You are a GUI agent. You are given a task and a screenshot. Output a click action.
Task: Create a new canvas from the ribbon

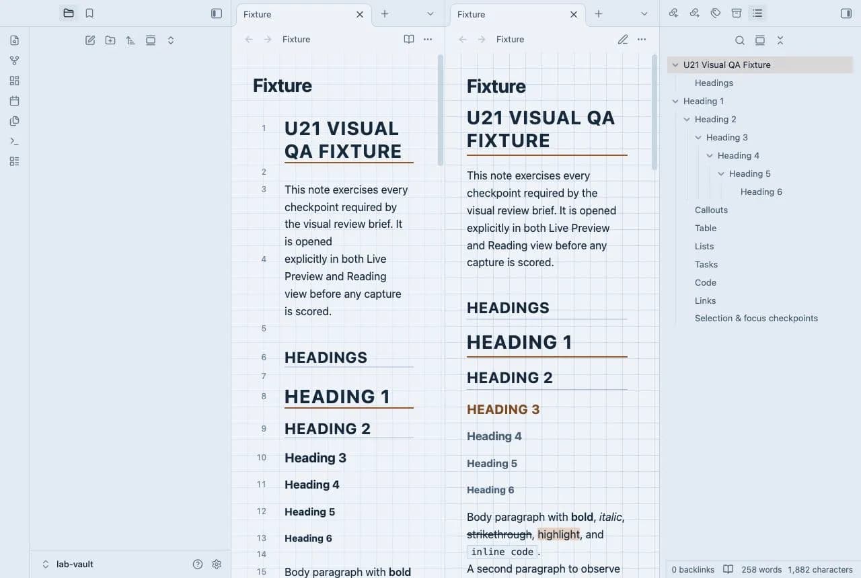[x=15, y=81]
